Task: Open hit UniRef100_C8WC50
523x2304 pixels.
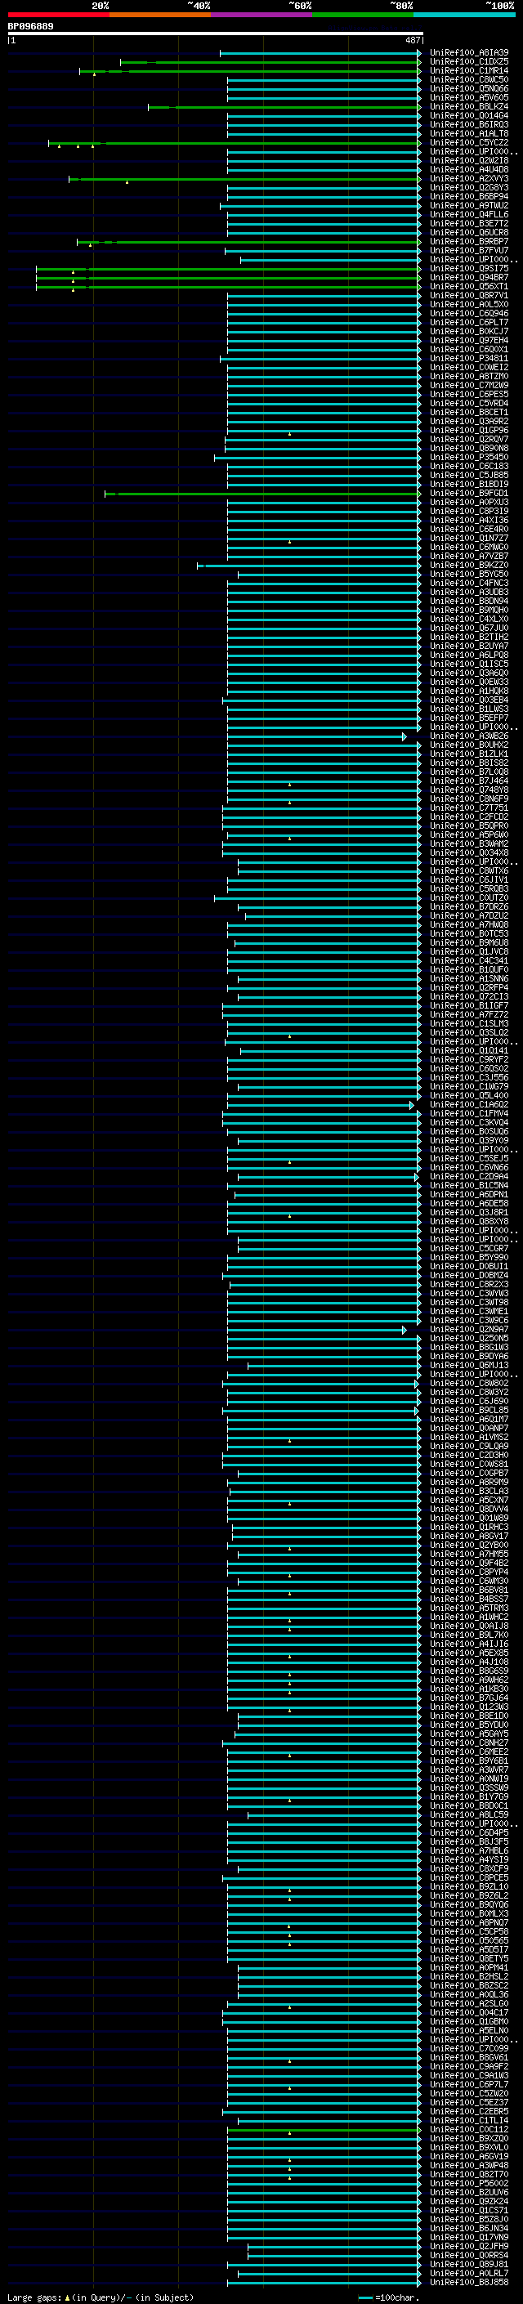Action: point(468,79)
